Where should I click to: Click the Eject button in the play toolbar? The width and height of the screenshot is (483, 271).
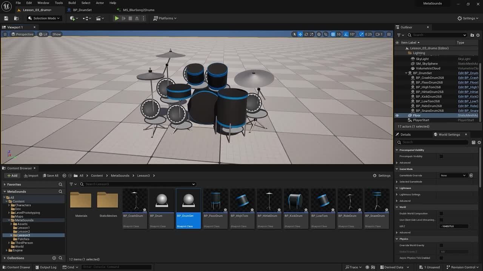[137, 18]
